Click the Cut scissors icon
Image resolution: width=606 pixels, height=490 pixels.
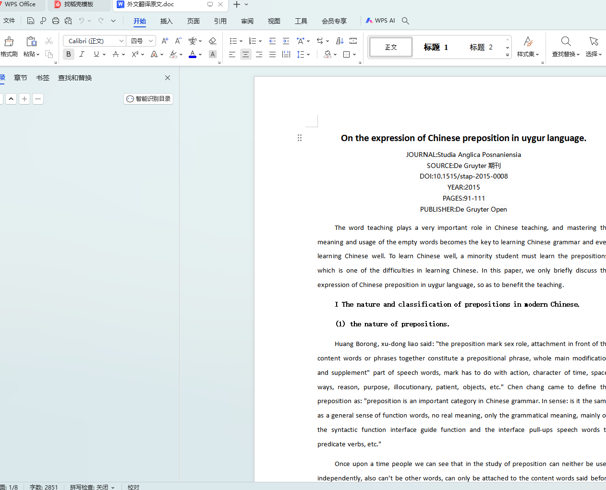click(x=49, y=41)
